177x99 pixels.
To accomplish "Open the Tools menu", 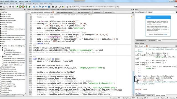I will [41, 4].
